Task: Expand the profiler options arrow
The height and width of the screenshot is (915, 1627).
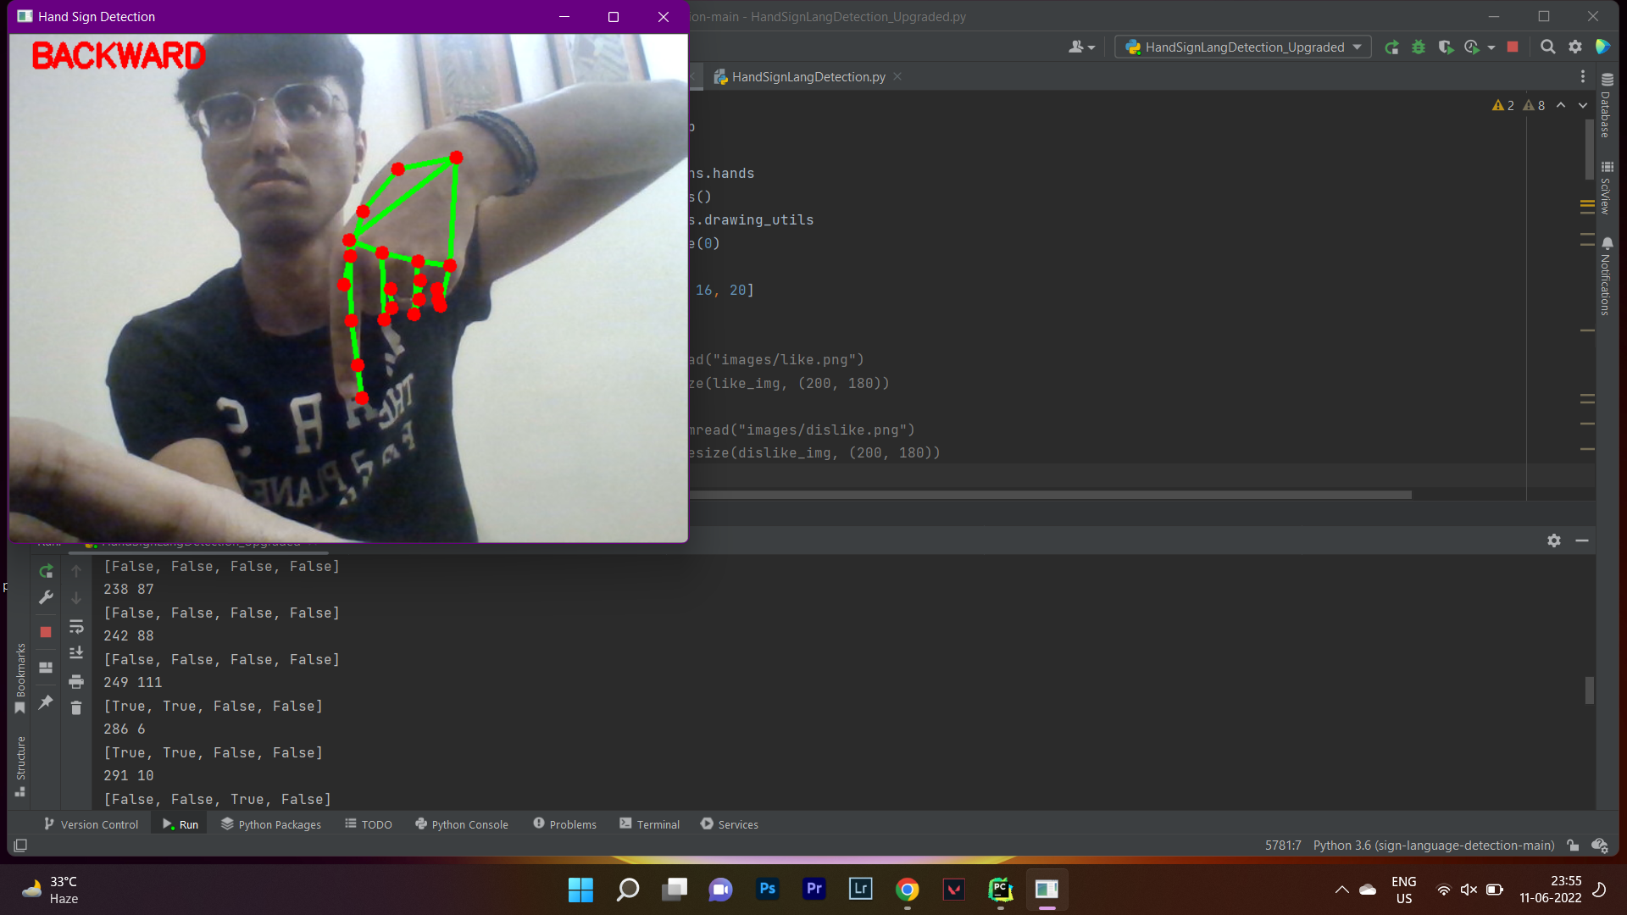Action: [x=1491, y=47]
